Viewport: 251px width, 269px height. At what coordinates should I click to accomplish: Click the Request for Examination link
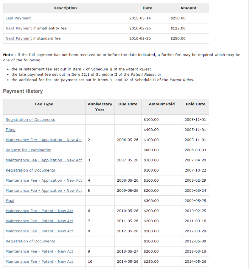tap(28, 150)
